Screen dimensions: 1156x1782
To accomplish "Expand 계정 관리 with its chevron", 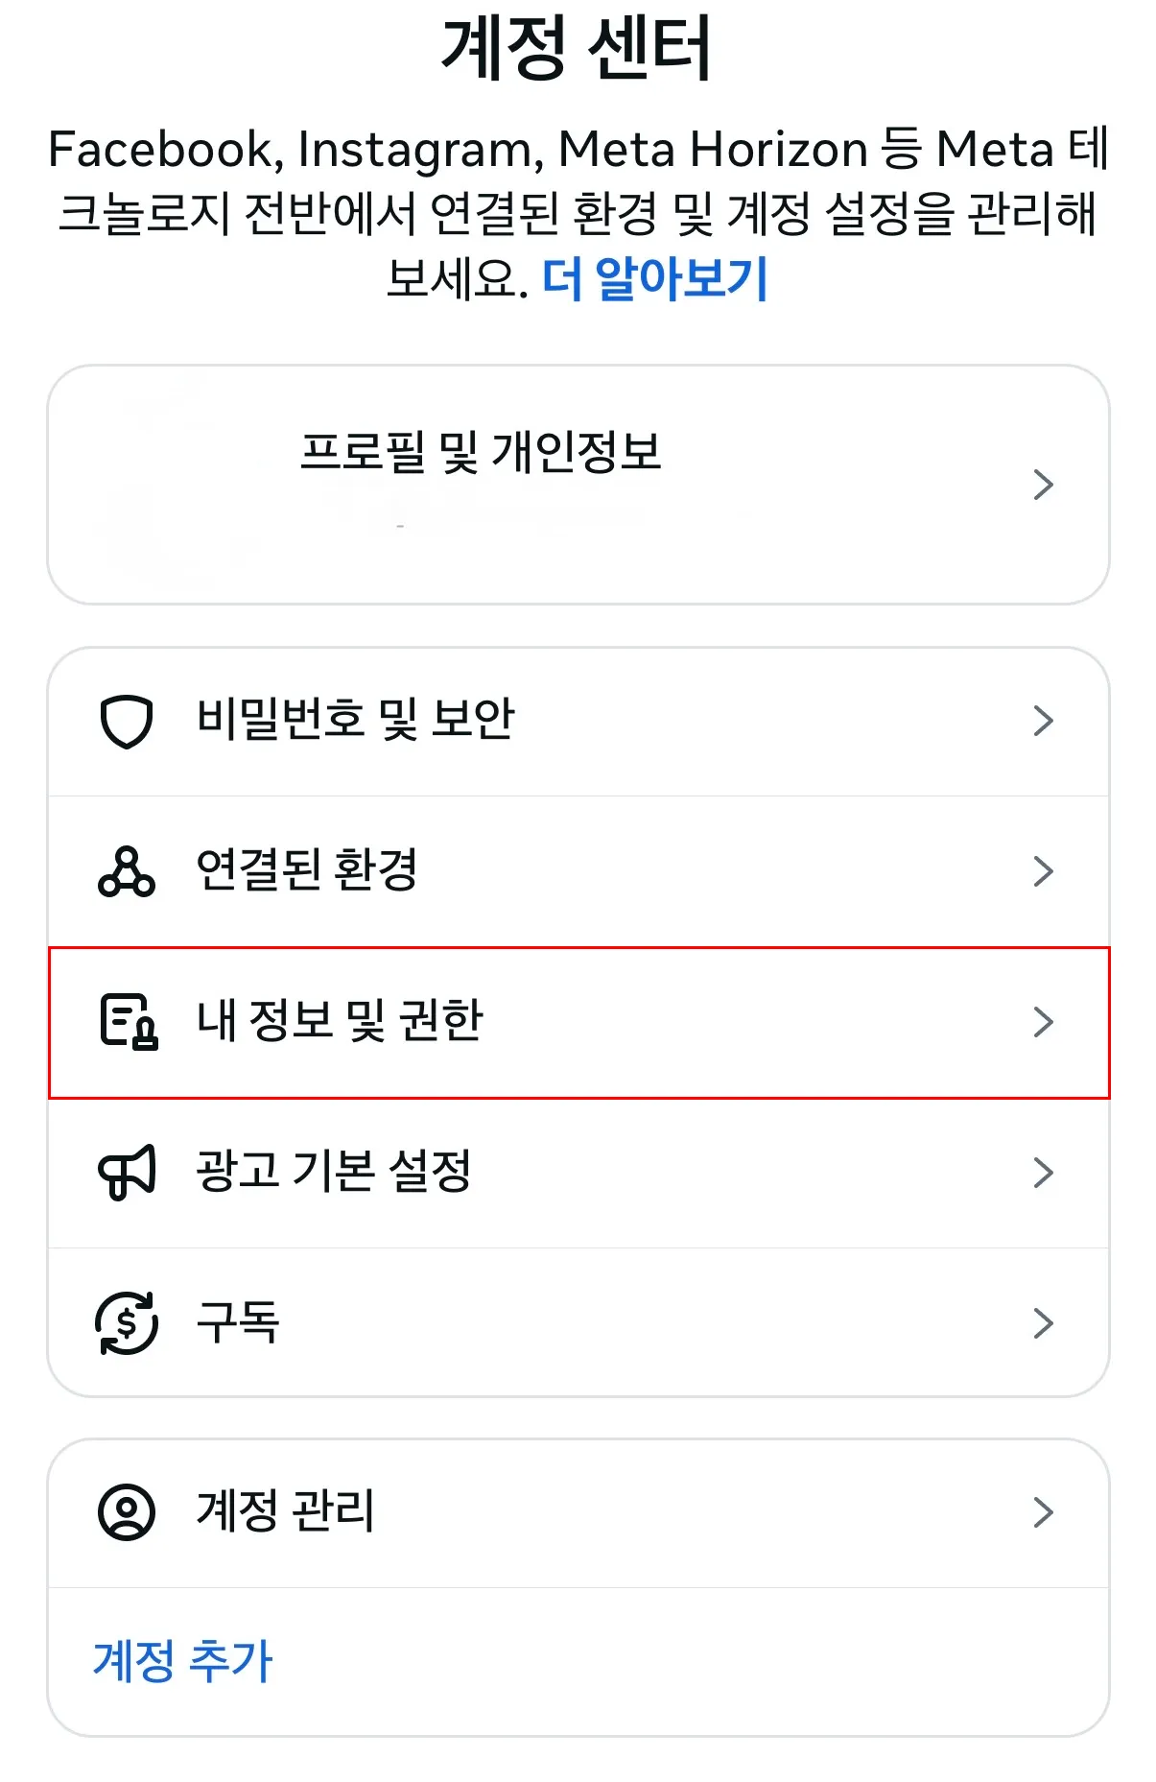I will click(x=1046, y=1512).
